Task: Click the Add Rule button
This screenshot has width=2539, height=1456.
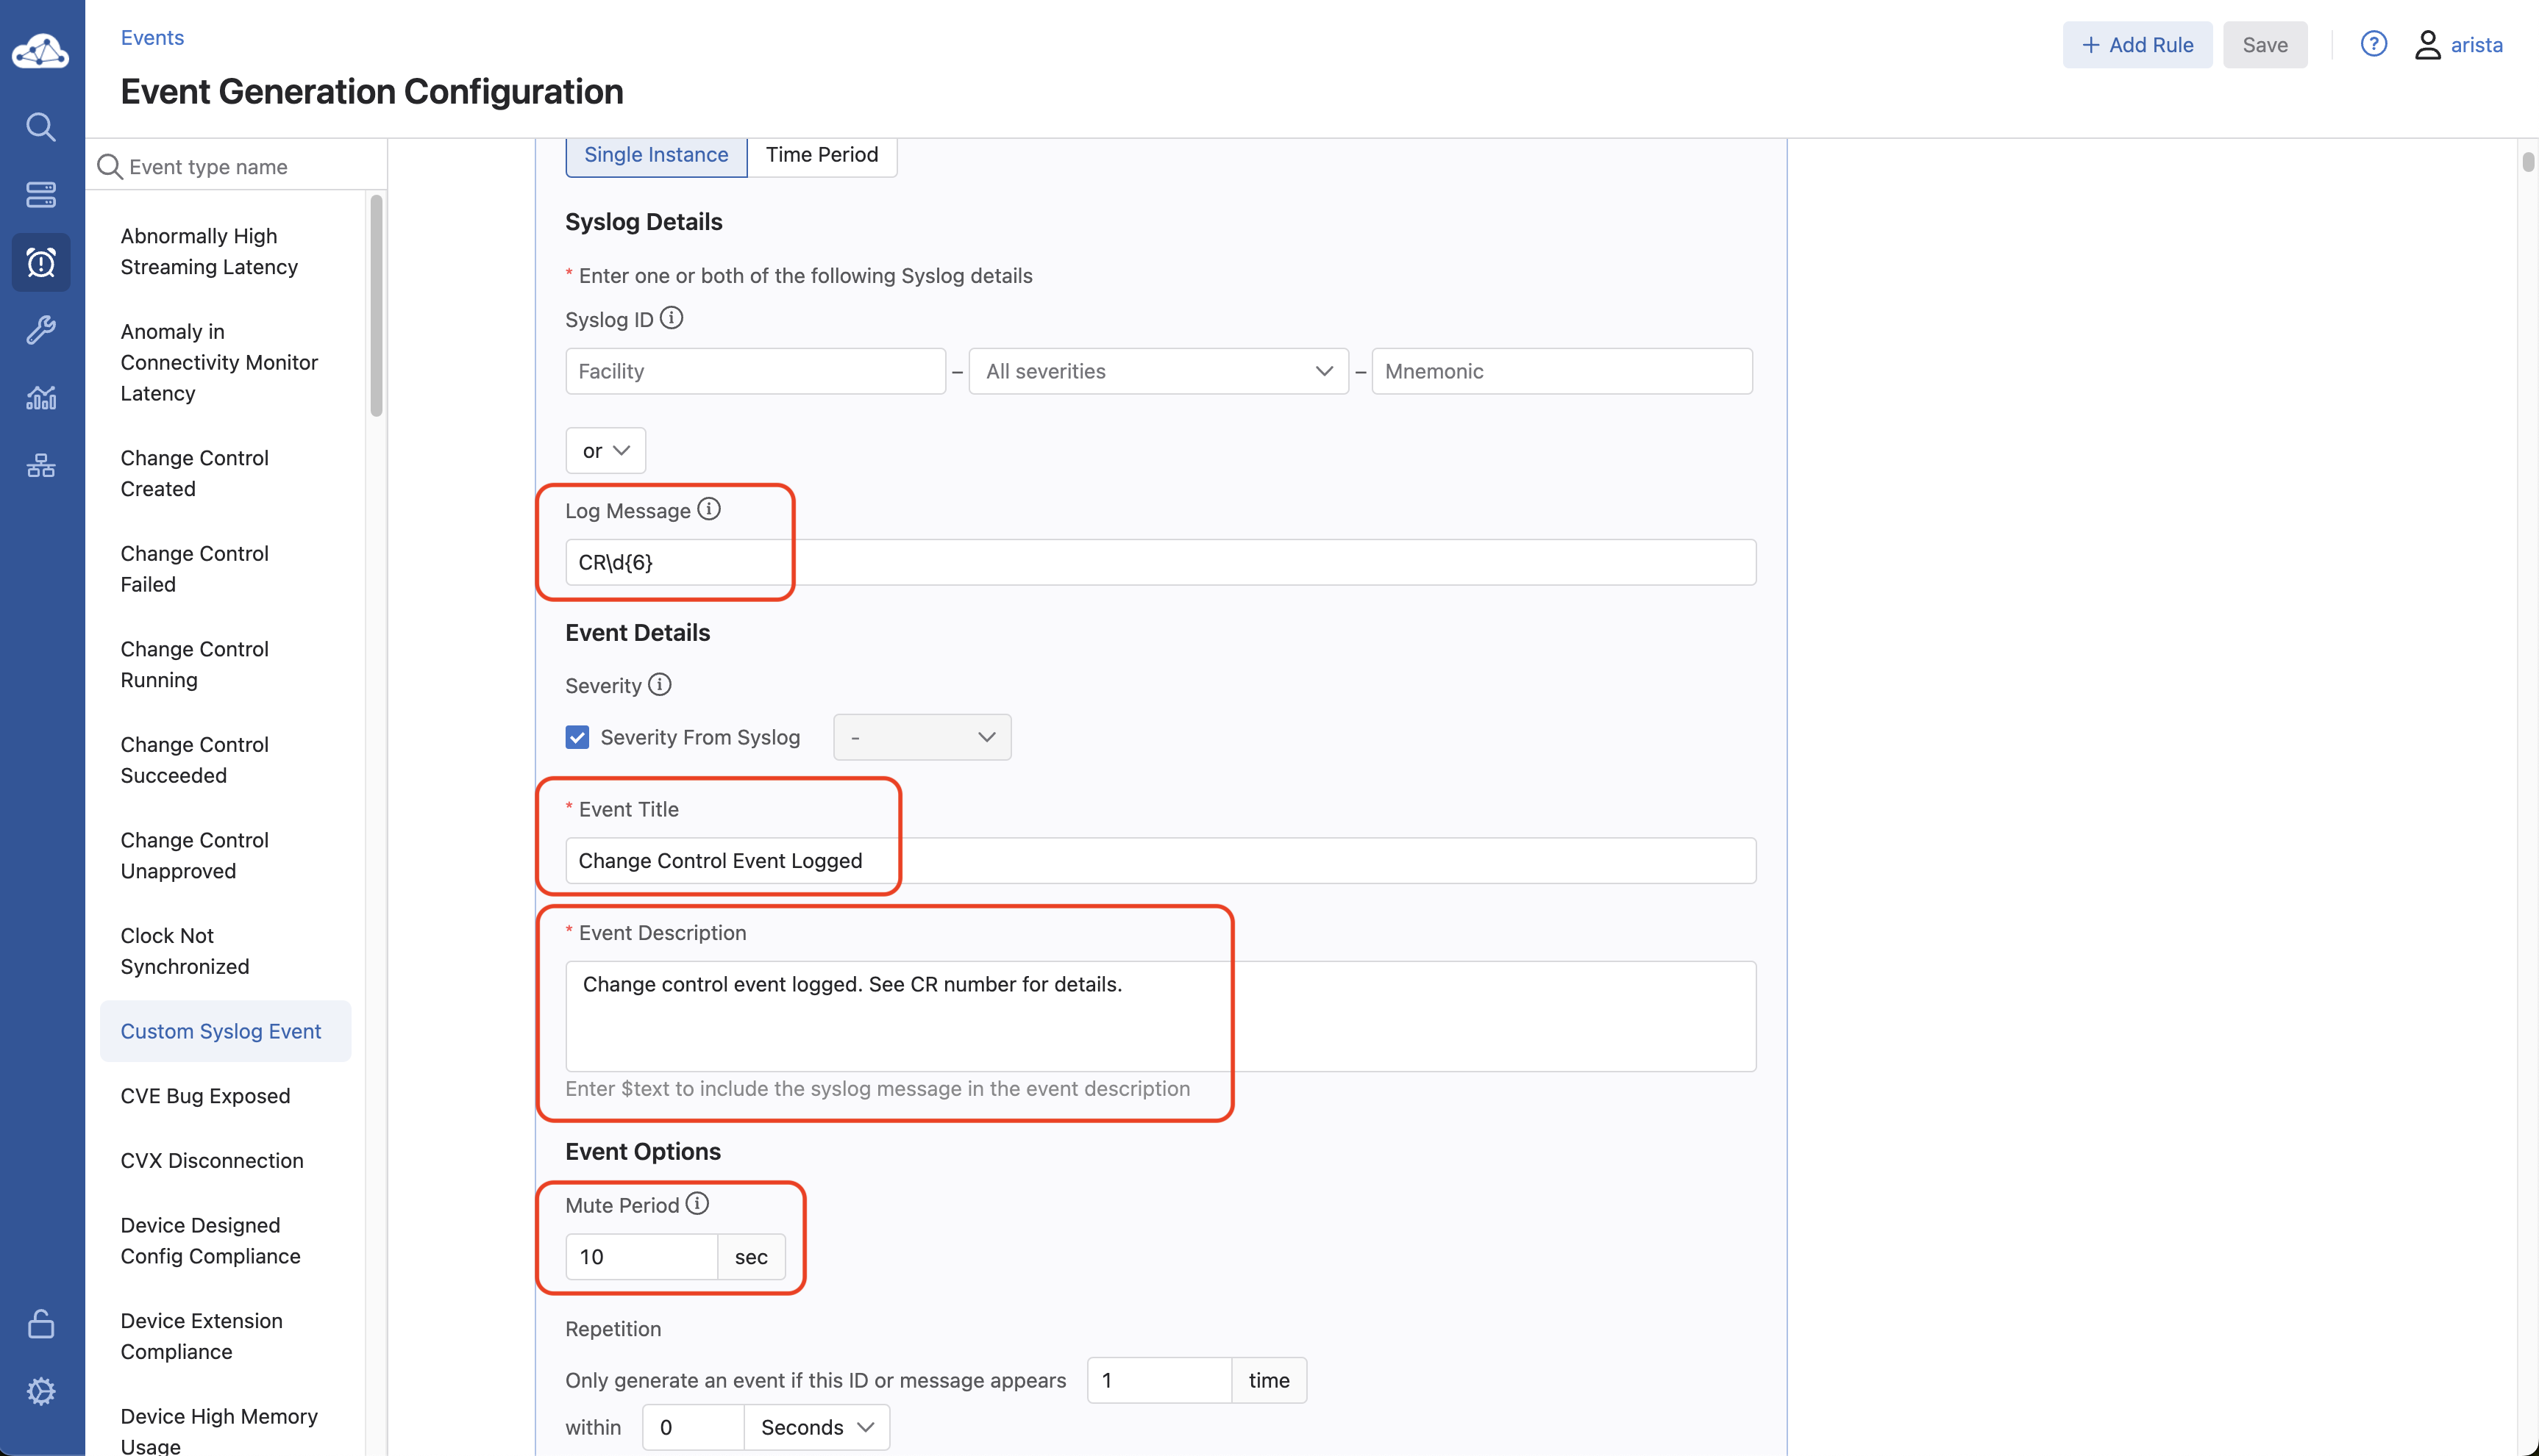Action: click(2137, 45)
